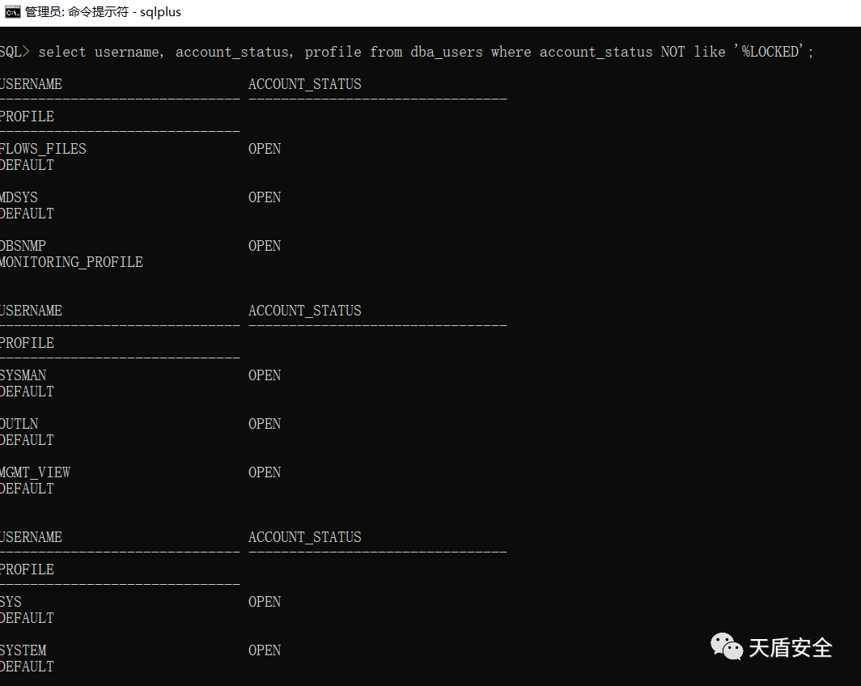This screenshot has height=686, width=861.
Task: Select the MDSYS username entry
Action: (19, 197)
